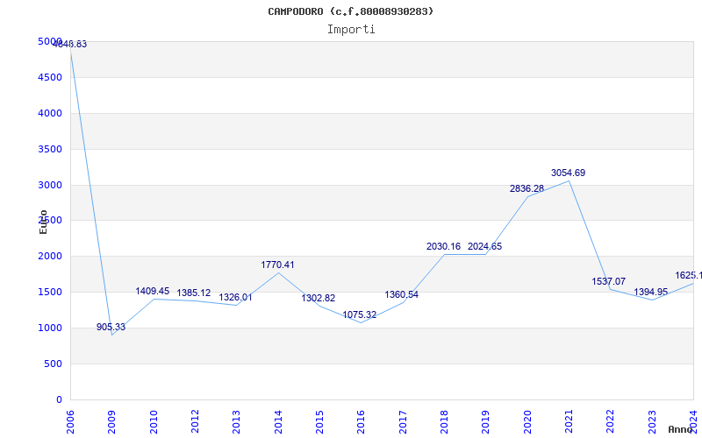Image resolution: width=702 pixels, height=438 pixels.
Task: Click the 500 y-axis tick label
Action: (53, 364)
